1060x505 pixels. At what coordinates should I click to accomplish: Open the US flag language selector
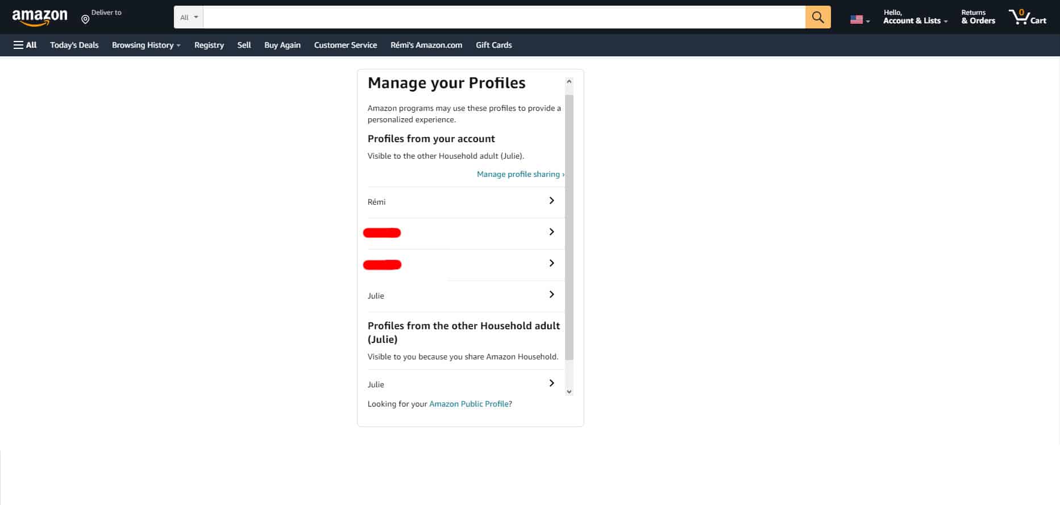tap(860, 20)
